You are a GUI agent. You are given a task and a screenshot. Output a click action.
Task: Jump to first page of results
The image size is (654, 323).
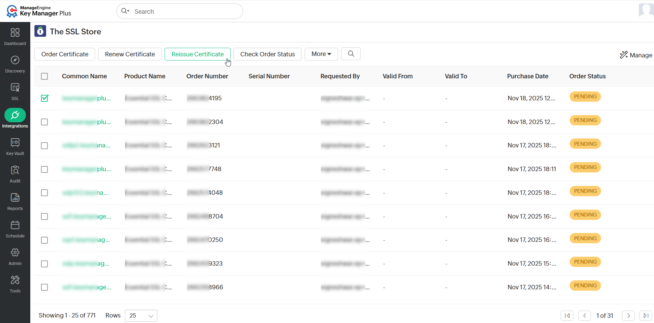pos(567,315)
